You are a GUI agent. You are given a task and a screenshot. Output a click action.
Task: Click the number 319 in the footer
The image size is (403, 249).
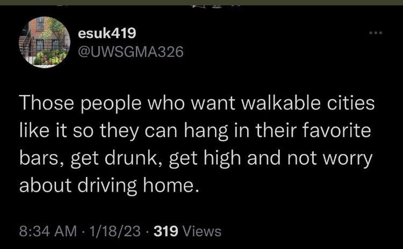[166, 231]
